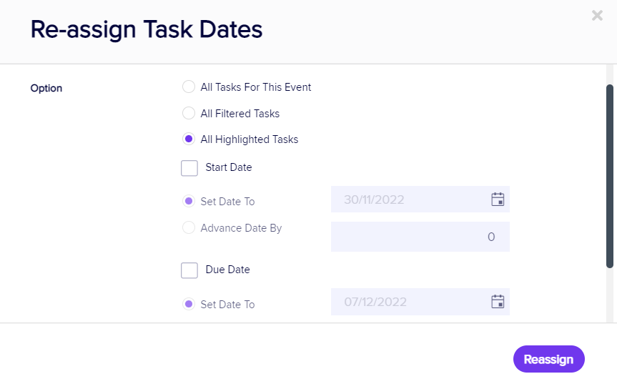Select the All Highlighted Tasks radio button
Viewport: 617px width, 384px height.
point(189,139)
